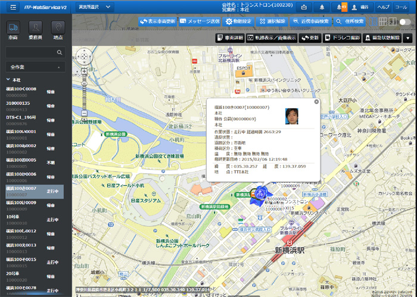Zoom out with the map minus button
Screen dimensions: 417x297
pos(84,113)
